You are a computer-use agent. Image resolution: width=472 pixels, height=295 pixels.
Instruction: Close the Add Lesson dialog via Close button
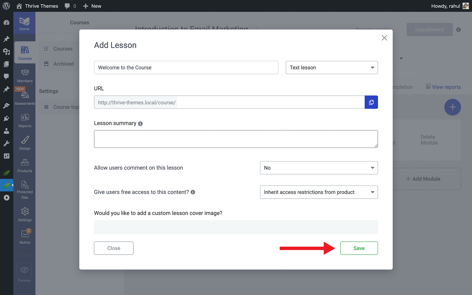(x=114, y=248)
